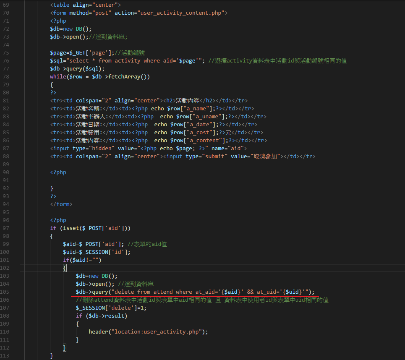This screenshot has width=405, height=360.
Task: Click '$db=new DB();' on line 103
Action: 97,276
